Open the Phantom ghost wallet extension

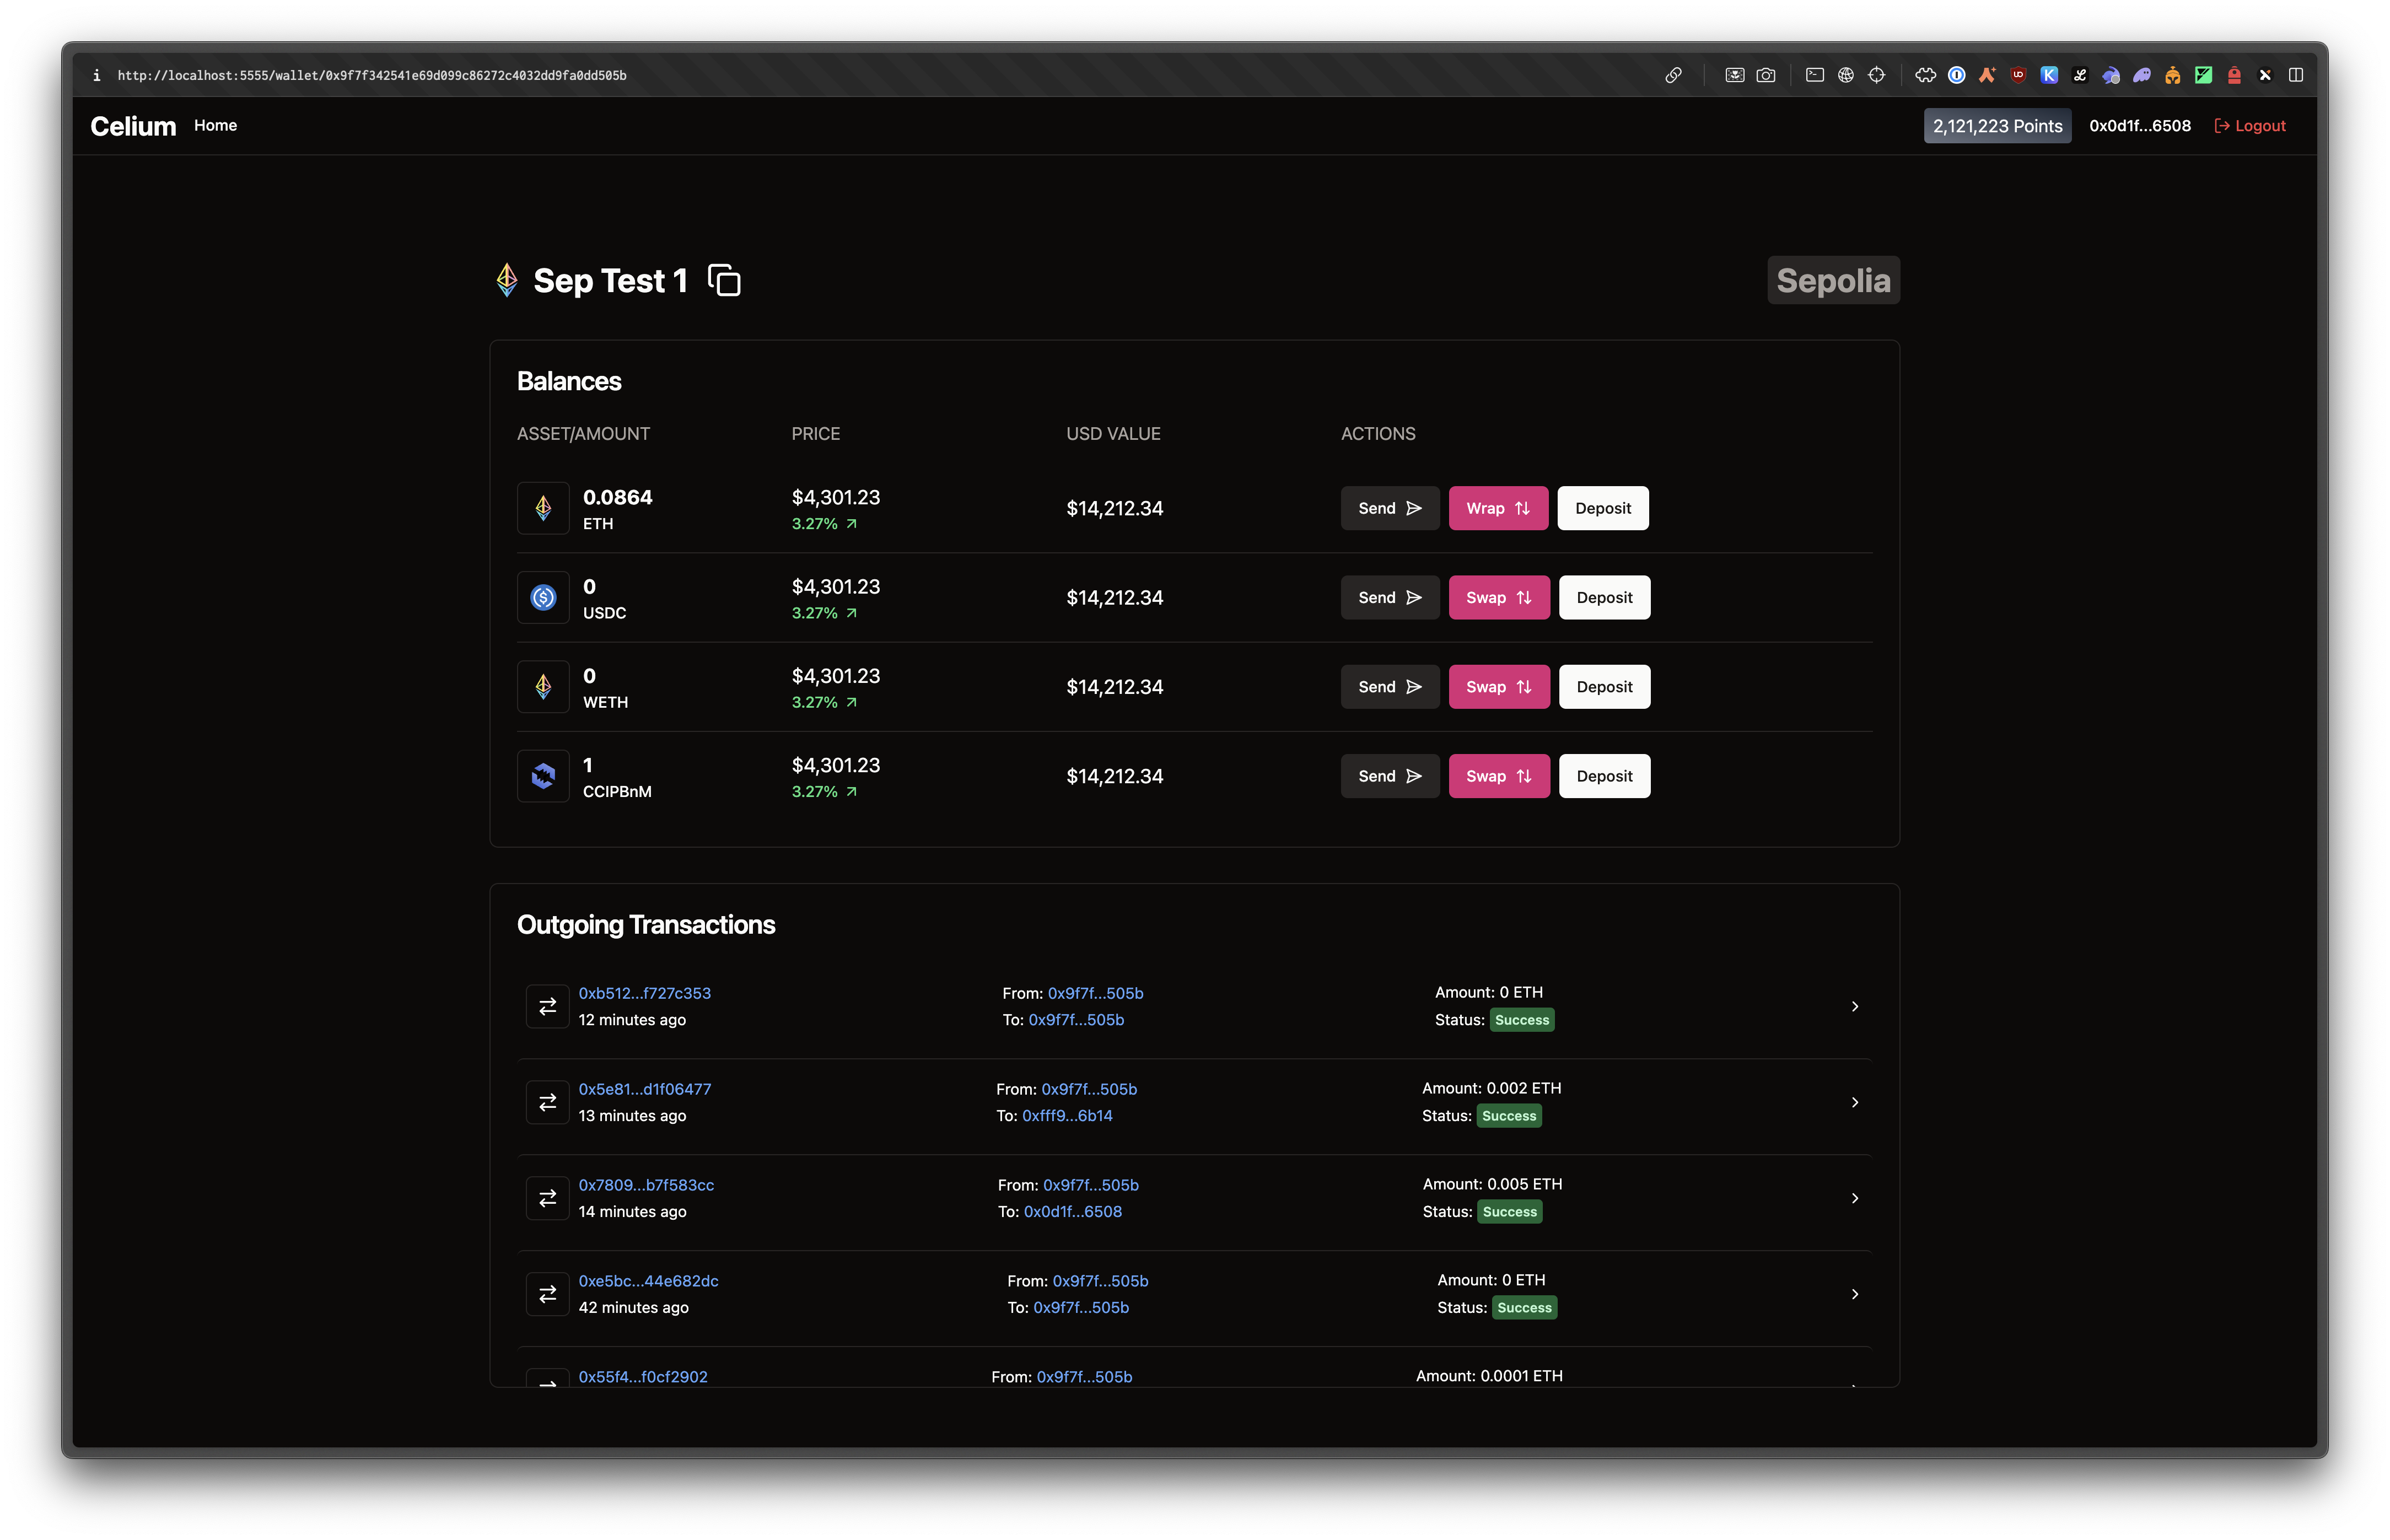[2141, 75]
